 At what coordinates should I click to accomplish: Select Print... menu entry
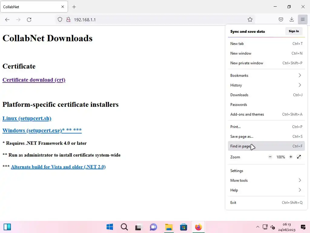point(266,127)
